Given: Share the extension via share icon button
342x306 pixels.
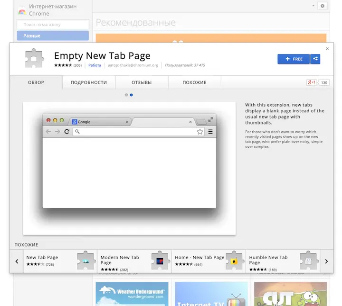Looking at the screenshot, I should (315, 59).
